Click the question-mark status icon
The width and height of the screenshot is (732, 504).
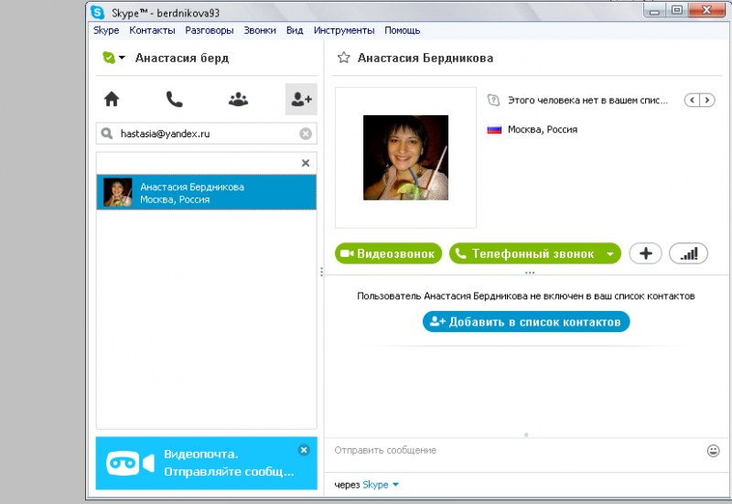pos(493,100)
